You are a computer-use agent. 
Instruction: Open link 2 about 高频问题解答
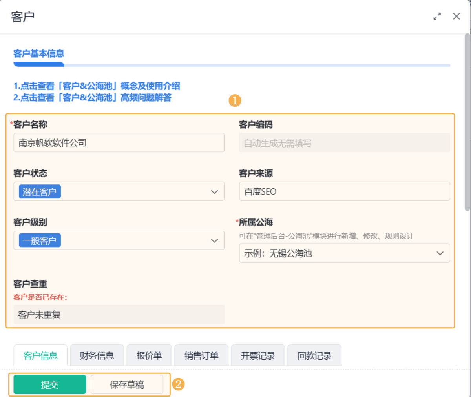(93, 98)
